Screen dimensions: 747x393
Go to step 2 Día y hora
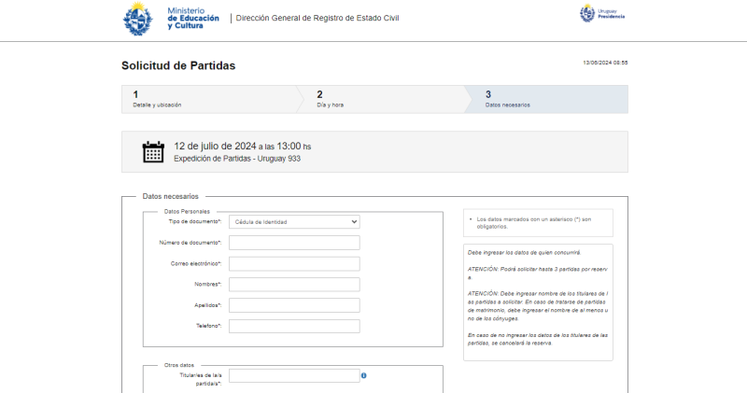tap(383, 99)
